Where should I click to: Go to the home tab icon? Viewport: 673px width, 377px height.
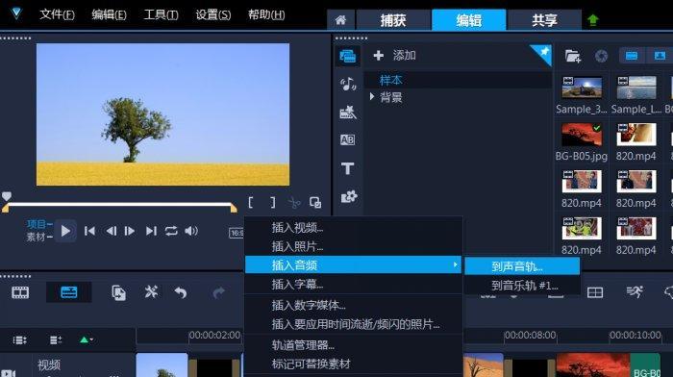pos(340,20)
